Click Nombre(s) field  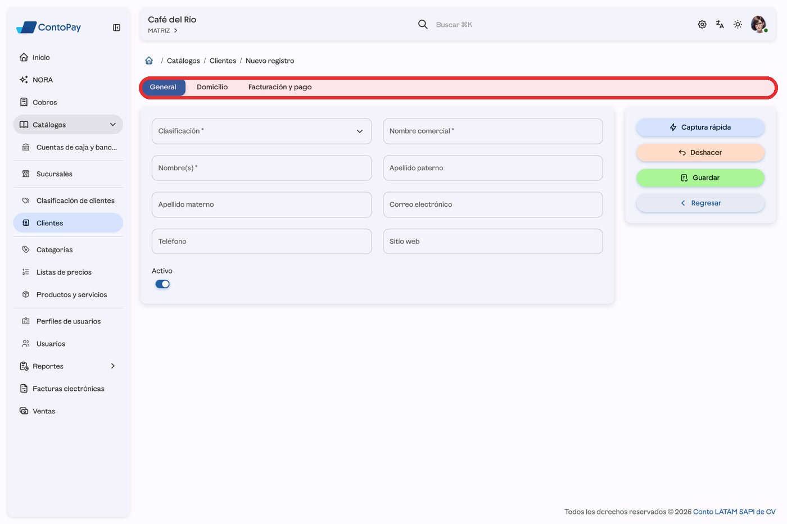point(261,168)
